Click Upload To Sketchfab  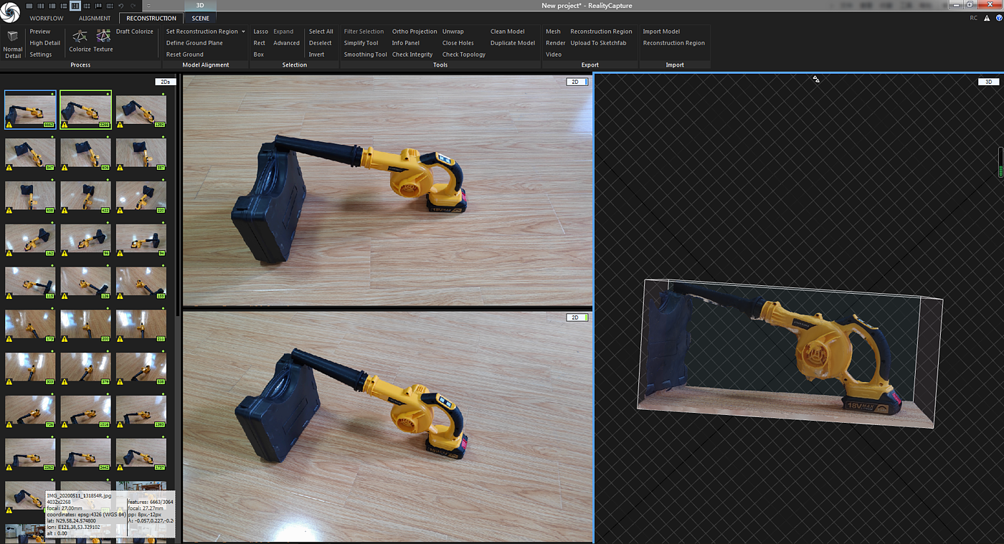pyautogui.click(x=598, y=43)
